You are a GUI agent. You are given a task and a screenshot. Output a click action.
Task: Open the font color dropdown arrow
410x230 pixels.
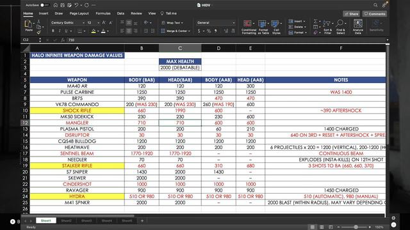[x=108, y=31]
